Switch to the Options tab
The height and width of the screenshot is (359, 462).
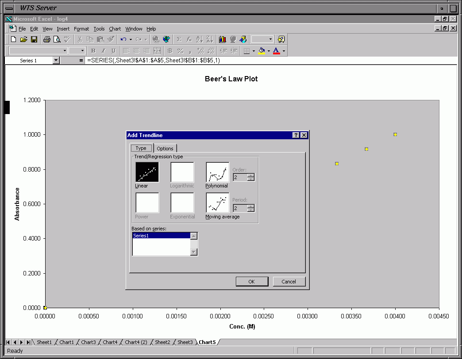(165, 149)
